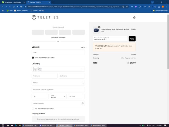Image resolution: width=169 pixels, height=127 pixels.
Task: Click the Log in link
Action: click(x=83, y=47)
